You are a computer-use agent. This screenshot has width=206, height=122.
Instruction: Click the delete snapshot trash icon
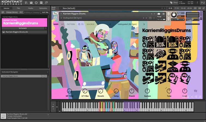(154, 18)
